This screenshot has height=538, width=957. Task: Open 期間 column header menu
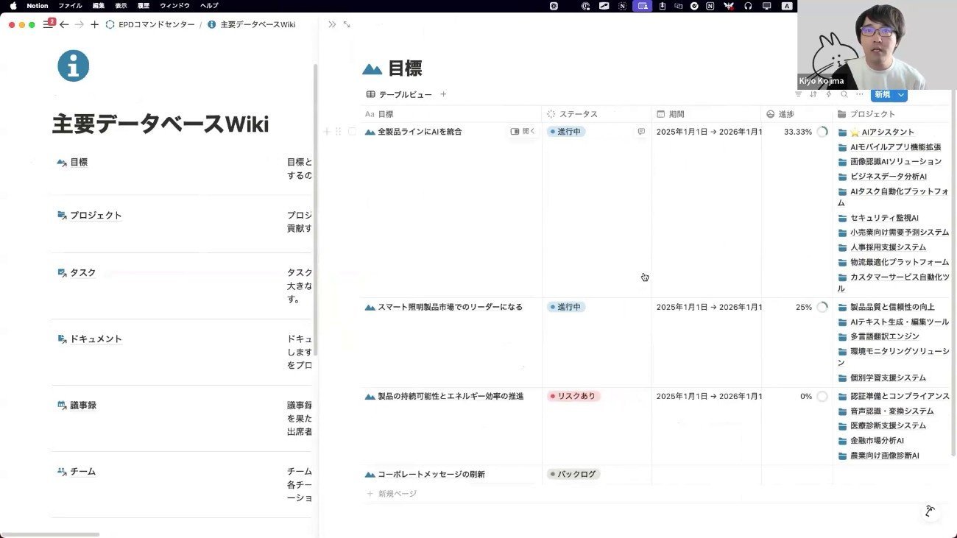(x=707, y=114)
